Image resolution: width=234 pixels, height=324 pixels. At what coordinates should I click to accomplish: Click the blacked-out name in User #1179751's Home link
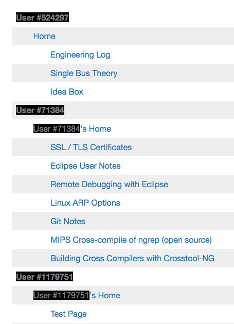click(61, 295)
